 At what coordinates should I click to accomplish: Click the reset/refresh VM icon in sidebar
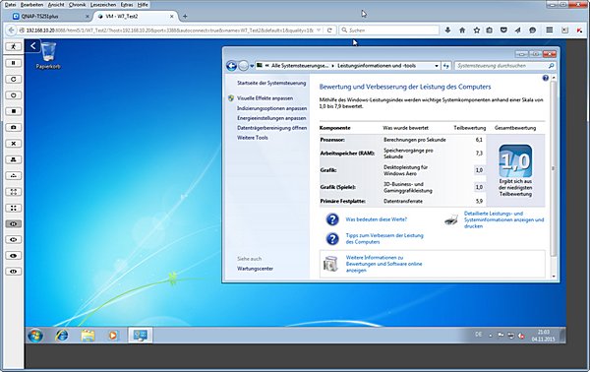(13, 79)
